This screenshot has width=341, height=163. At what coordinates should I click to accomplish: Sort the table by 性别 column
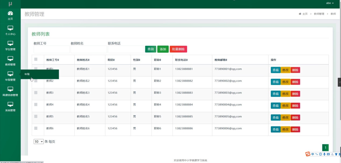click(137, 60)
